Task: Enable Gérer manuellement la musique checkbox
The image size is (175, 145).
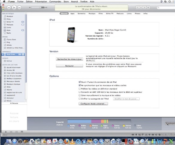Action: (x=80, y=95)
